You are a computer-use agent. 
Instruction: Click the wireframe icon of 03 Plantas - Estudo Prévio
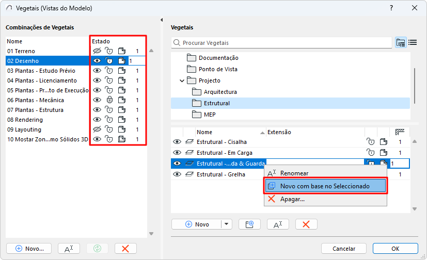point(122,71)
